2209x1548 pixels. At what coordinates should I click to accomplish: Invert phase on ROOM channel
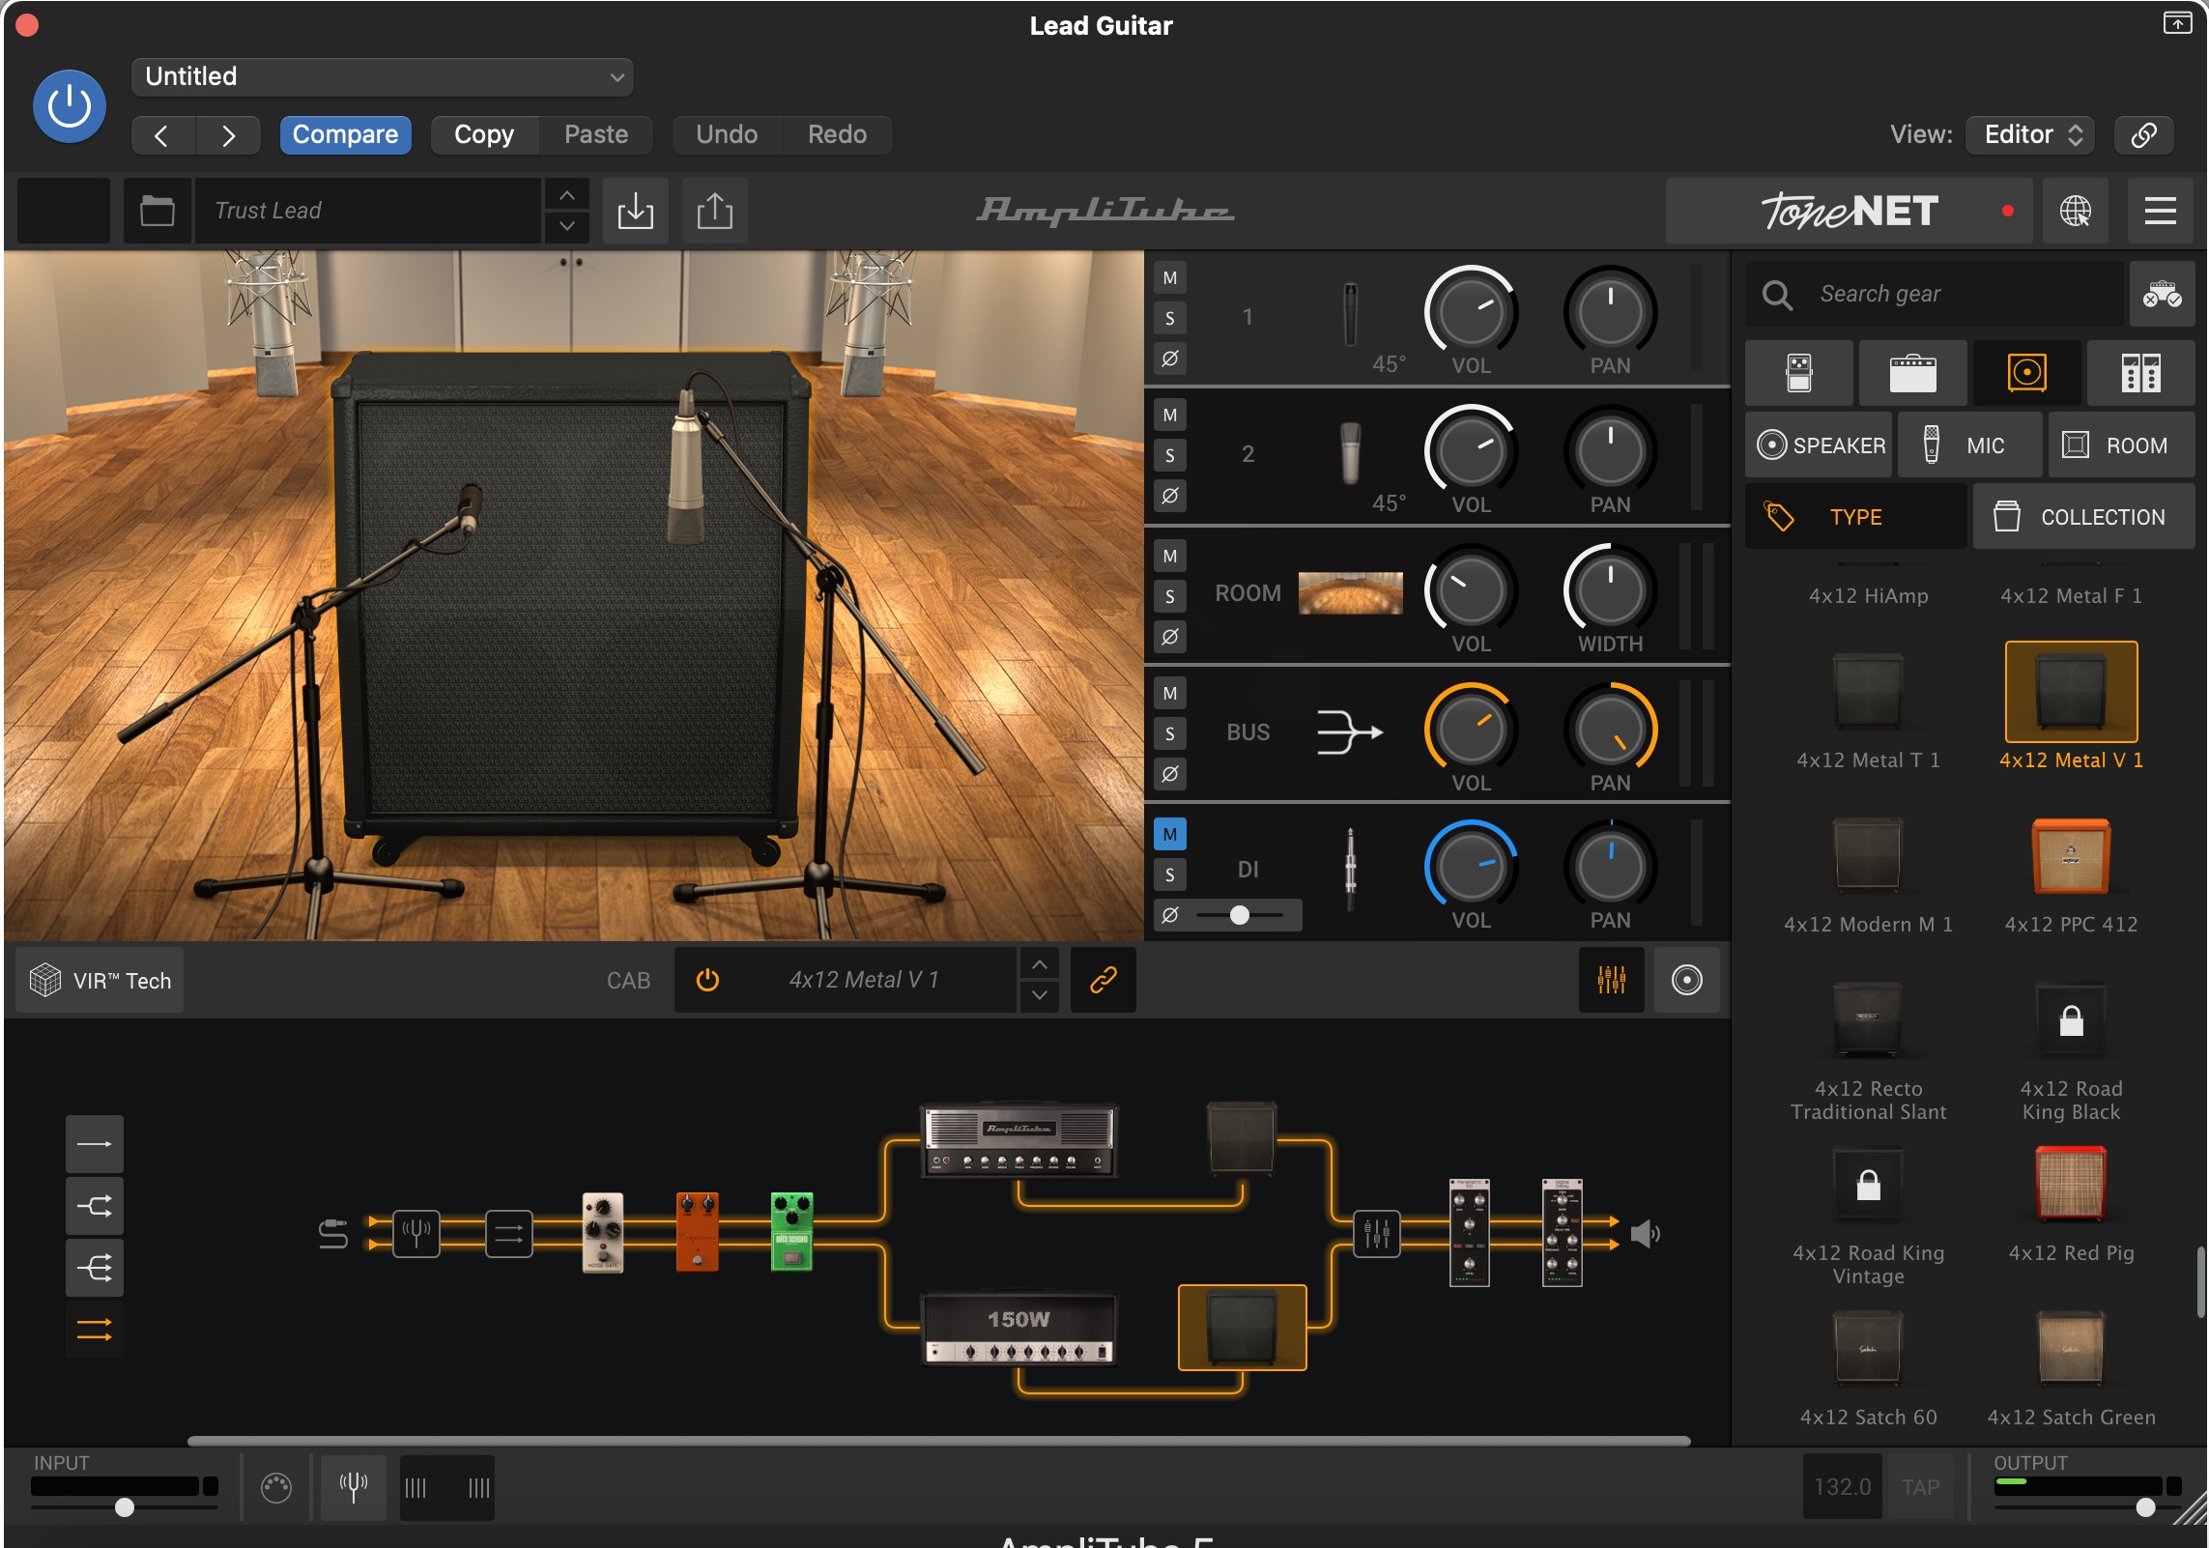tap(1169, 637)
